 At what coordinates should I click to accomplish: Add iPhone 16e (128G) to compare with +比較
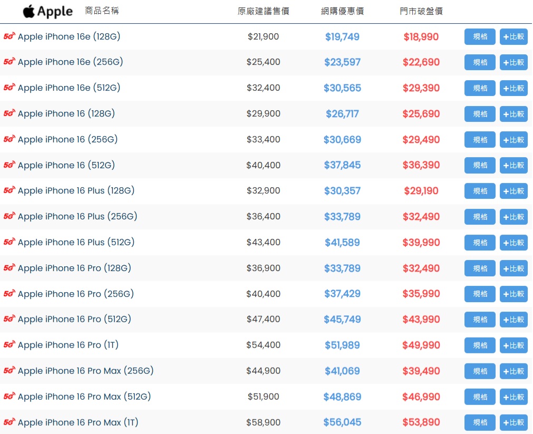point(513,36)
